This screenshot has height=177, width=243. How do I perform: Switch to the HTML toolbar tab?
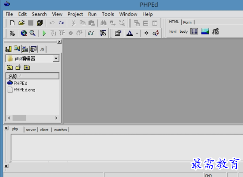(x=174, y=22)
